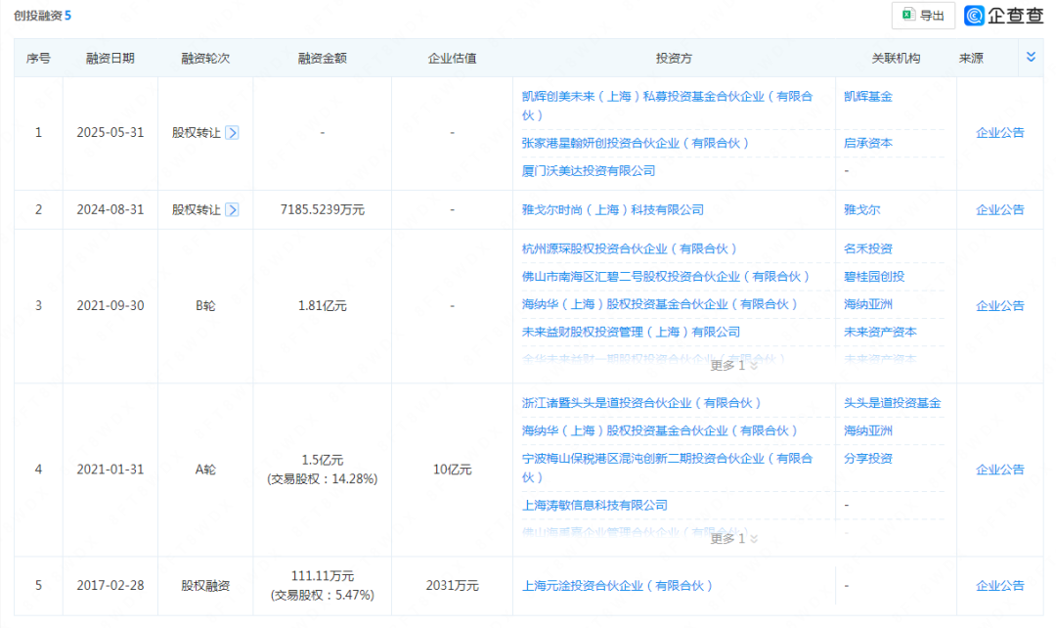This screenshot has width=1056, height=628.
Task: Open 凯辉创美未来（上海）私募投资基金 investor link
Action: 667,106
